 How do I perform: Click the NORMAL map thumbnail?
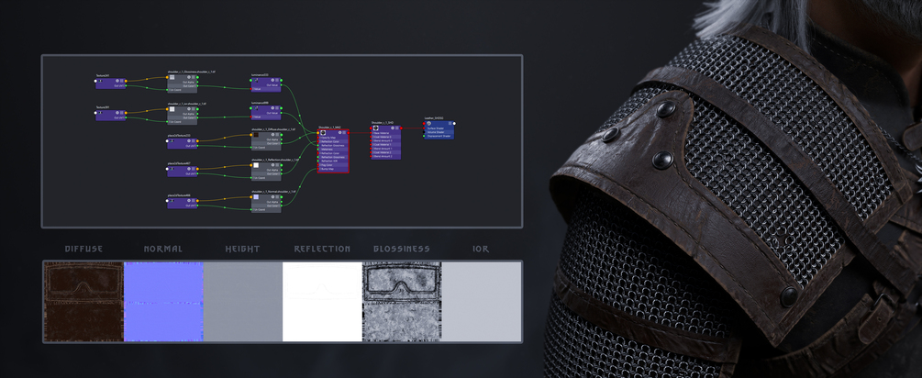click(163, 302)
